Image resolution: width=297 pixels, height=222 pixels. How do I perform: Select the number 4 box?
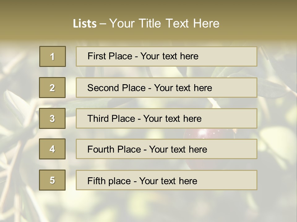[x=52, y=149]
